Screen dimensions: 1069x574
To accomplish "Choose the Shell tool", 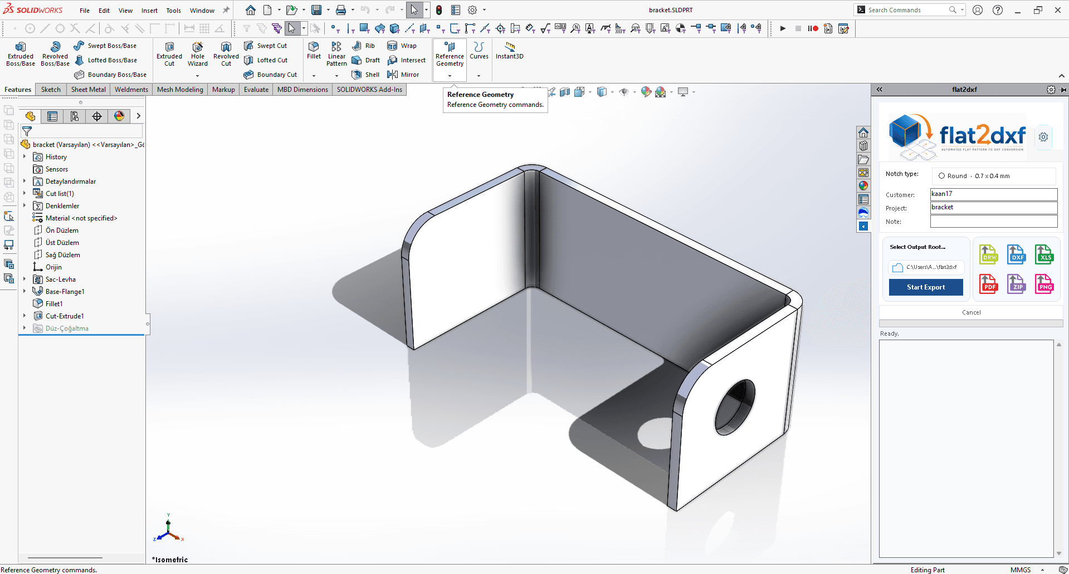I will (365, 75).
